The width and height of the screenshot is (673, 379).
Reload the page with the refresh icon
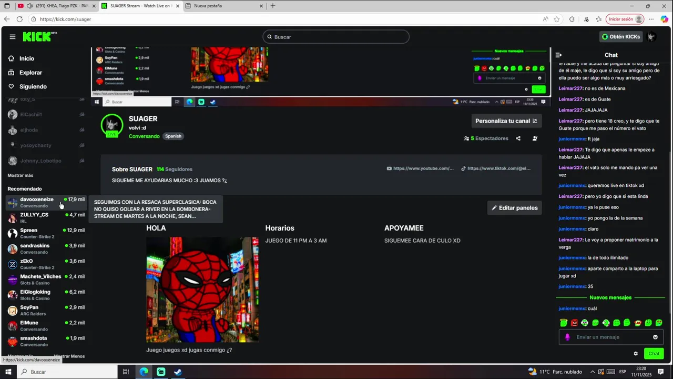coord(19,19)
